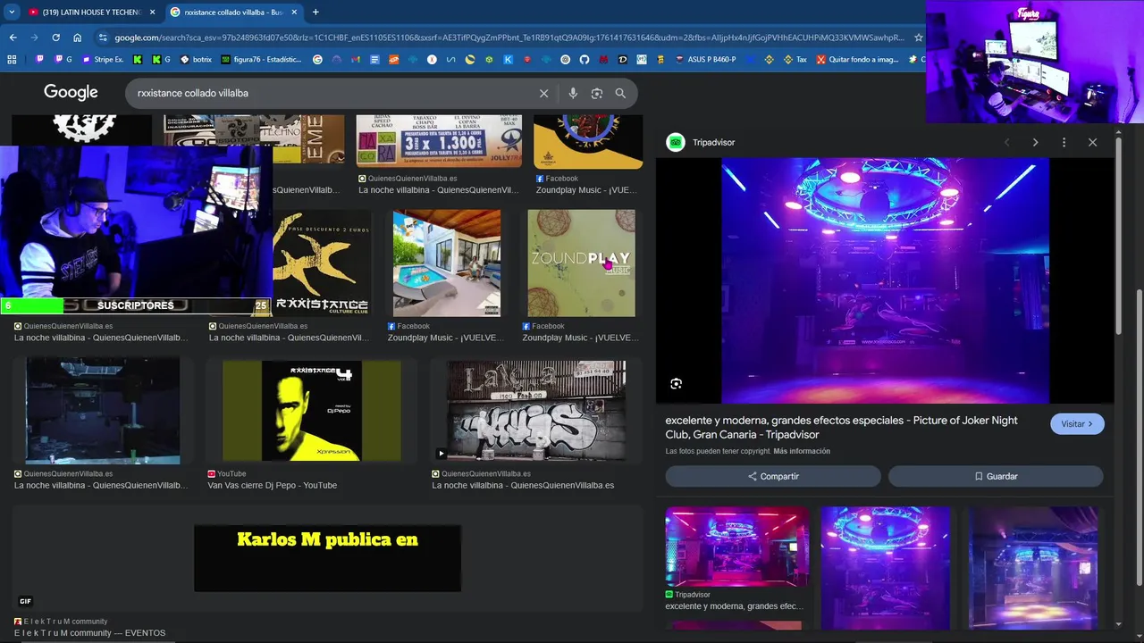Open the figura76 Estadístic bookmark
Screen dimensions: 1144x643
pos(261,60)
